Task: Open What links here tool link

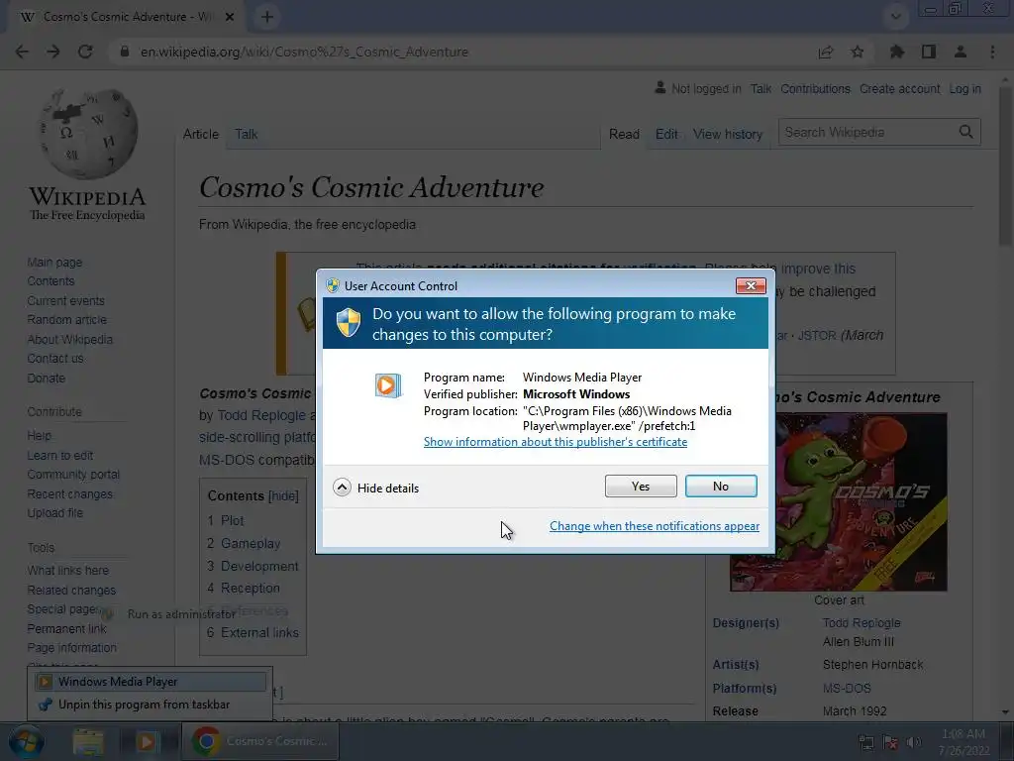Action: (x=68, y=570)
